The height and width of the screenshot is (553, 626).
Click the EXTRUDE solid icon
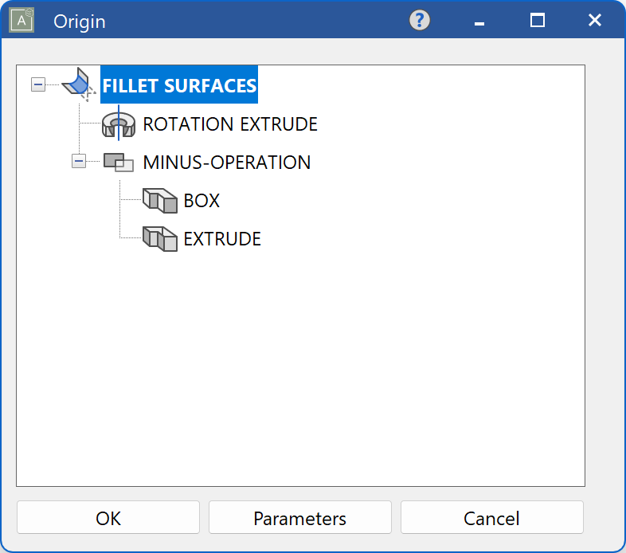[x=159, y=238]
